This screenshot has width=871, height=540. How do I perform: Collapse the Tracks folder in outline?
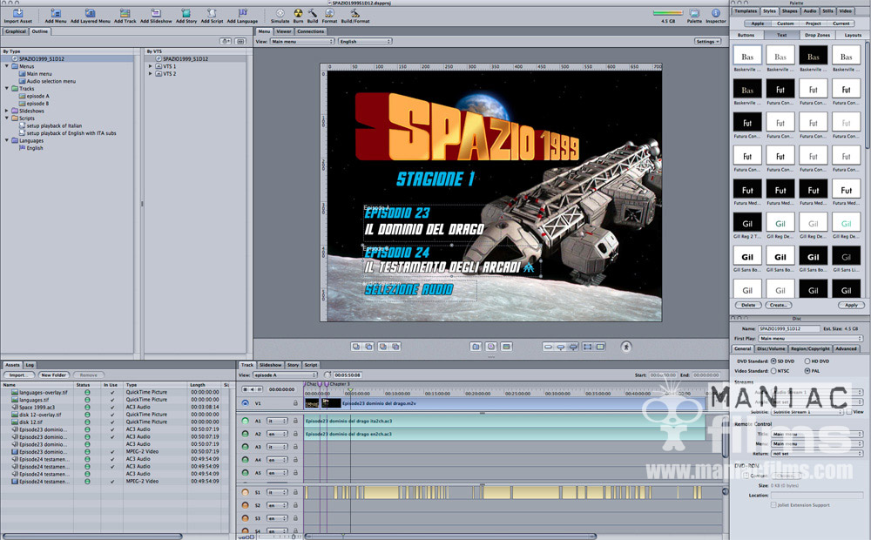pos(7,88)
